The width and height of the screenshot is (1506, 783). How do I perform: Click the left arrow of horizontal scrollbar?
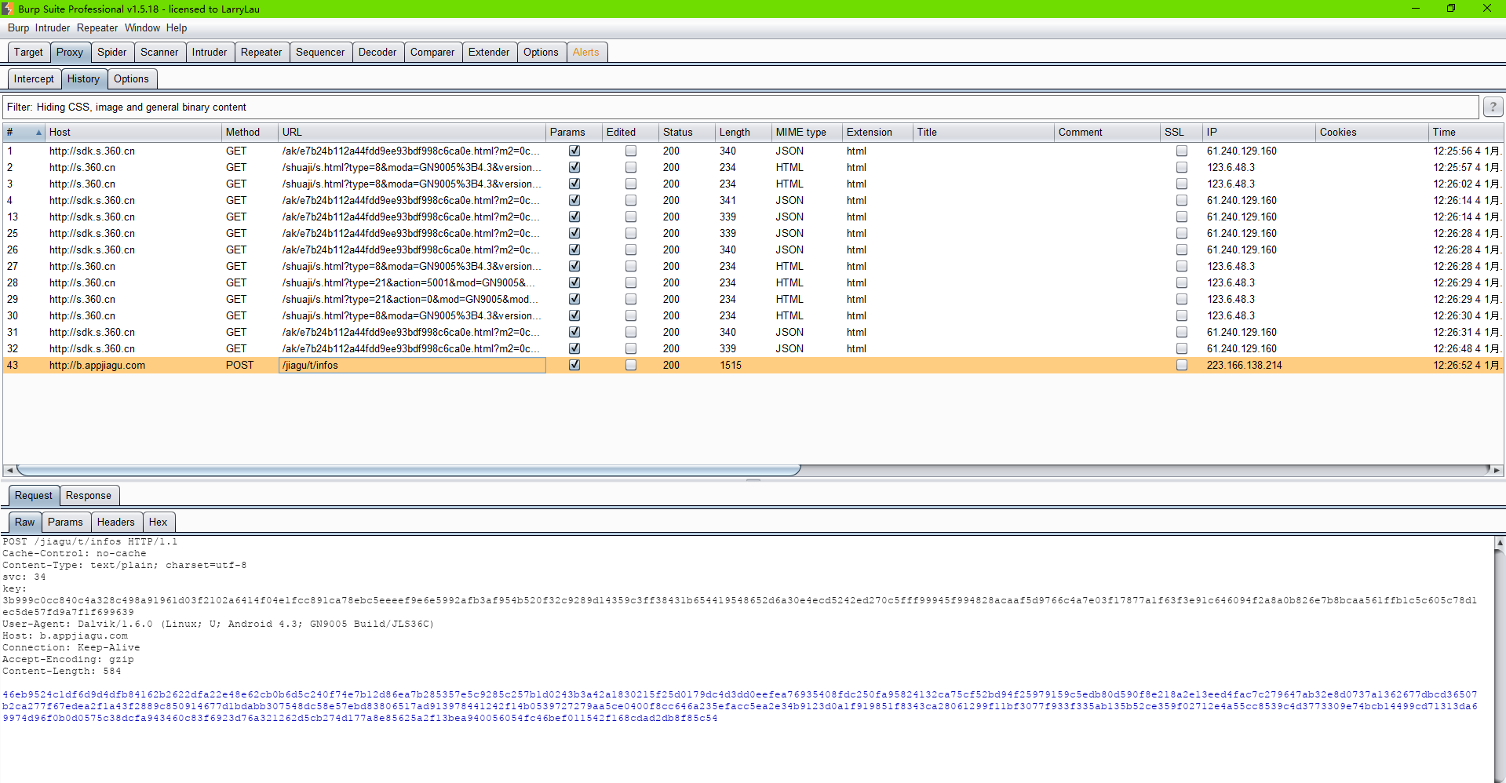coord(9,470)
